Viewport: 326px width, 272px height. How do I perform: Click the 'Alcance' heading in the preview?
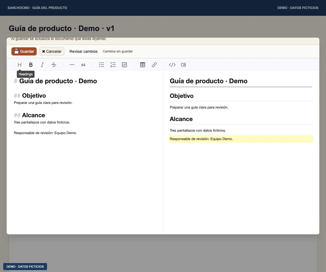pos(181,119)
